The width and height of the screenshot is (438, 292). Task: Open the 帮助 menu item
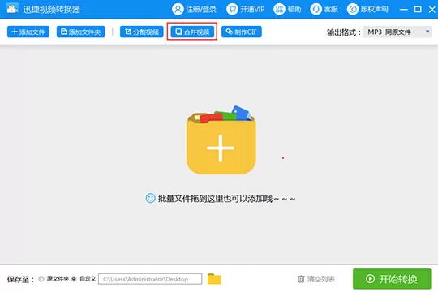[287, 9]
